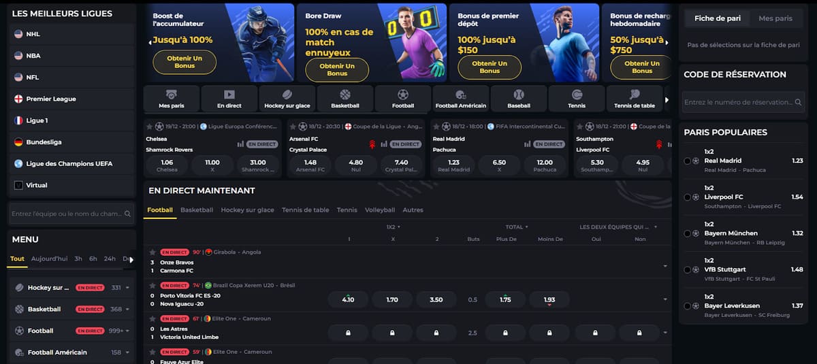817x364 pixels.
Task: Select the Real Madrid popular bet radio
Action: 687,161
